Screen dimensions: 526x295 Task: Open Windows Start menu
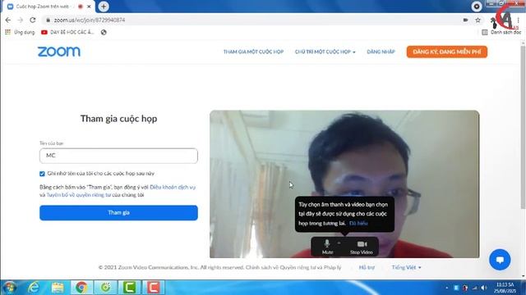click(9, 288)
